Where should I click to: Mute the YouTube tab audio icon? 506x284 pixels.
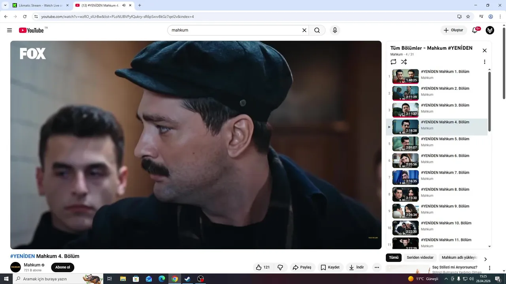pos(124,6)
